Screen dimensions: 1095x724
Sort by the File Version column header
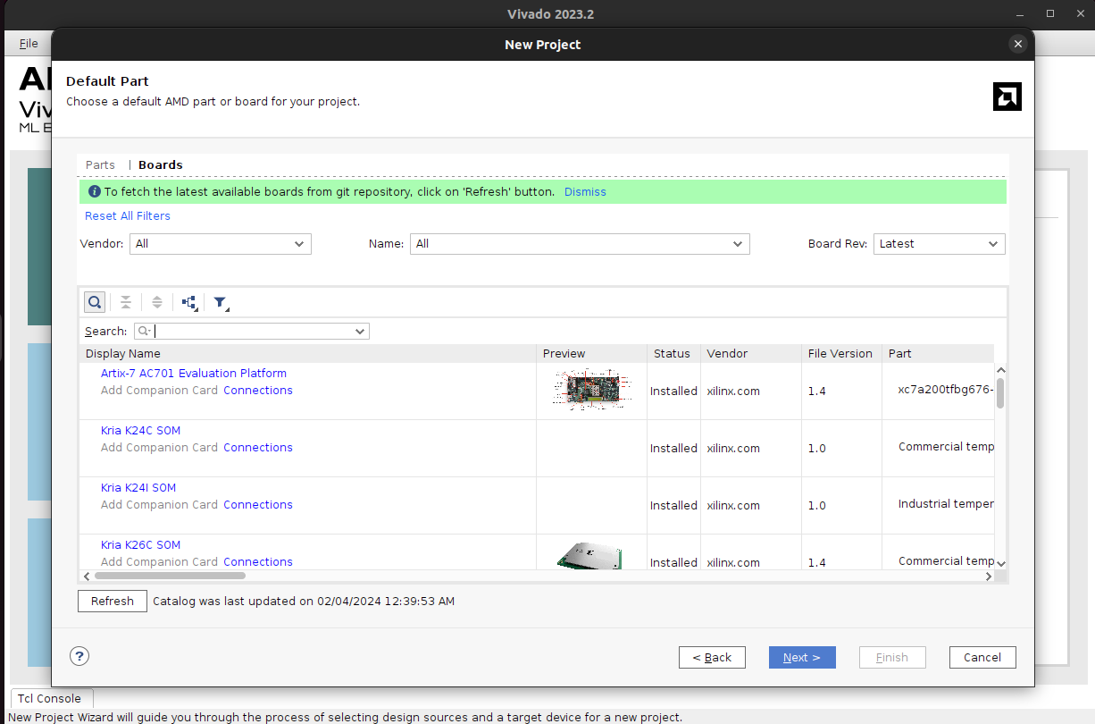click(x=841, y=353)
